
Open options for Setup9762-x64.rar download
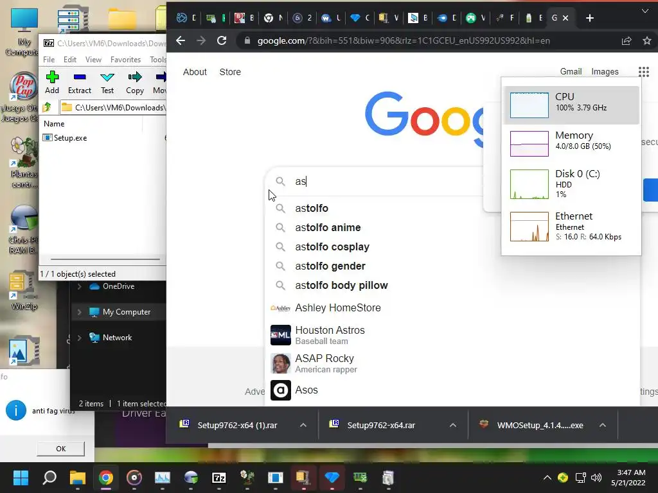pyautogui.click(x=453, y=425)
